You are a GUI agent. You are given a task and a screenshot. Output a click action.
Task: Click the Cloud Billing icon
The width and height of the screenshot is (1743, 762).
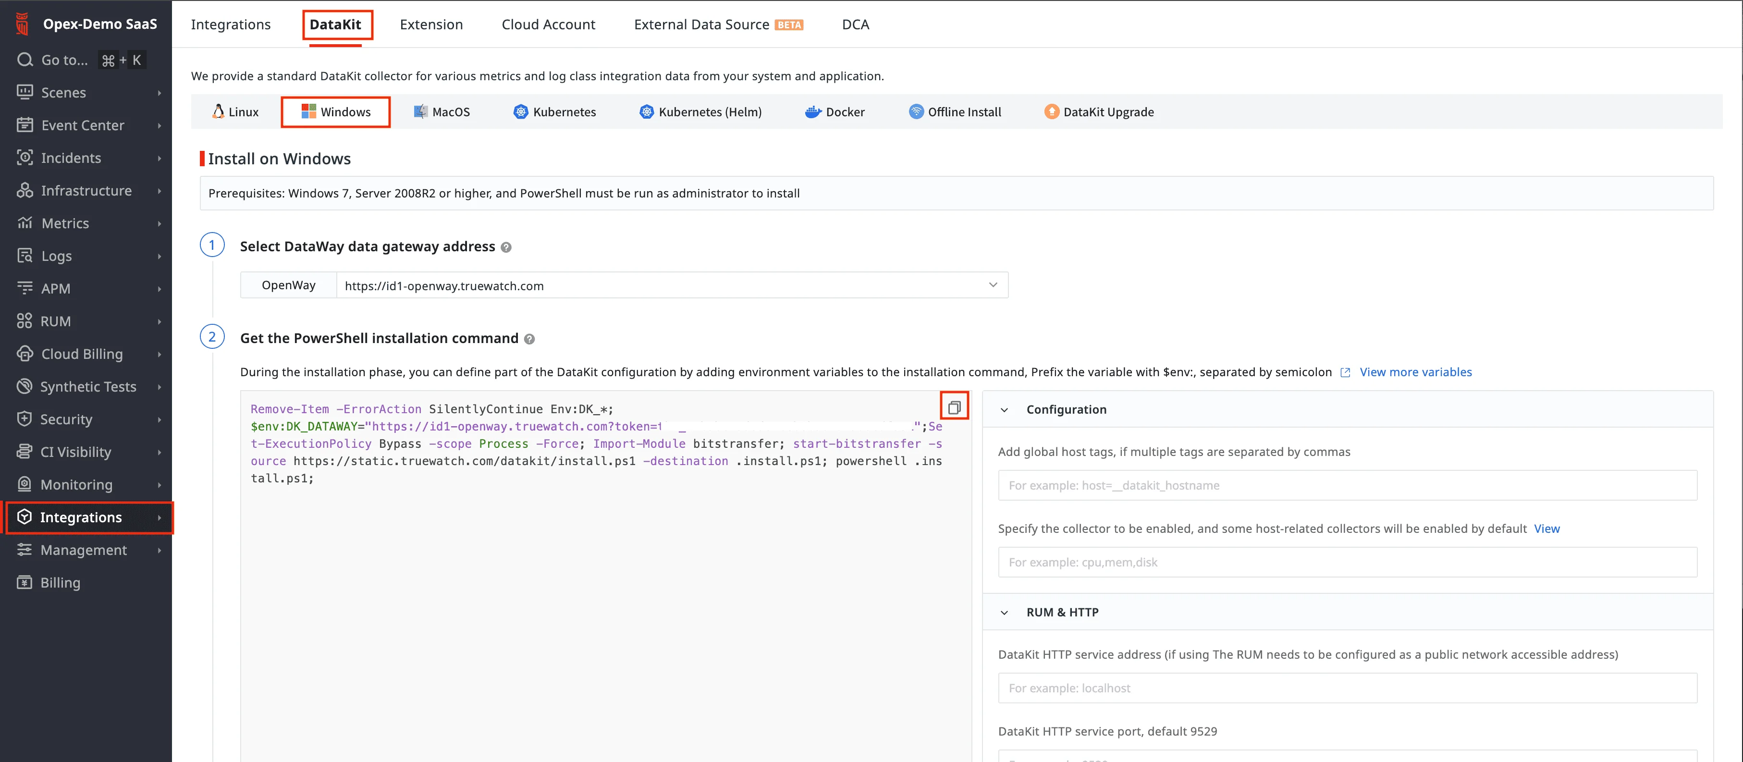[25, 354]
